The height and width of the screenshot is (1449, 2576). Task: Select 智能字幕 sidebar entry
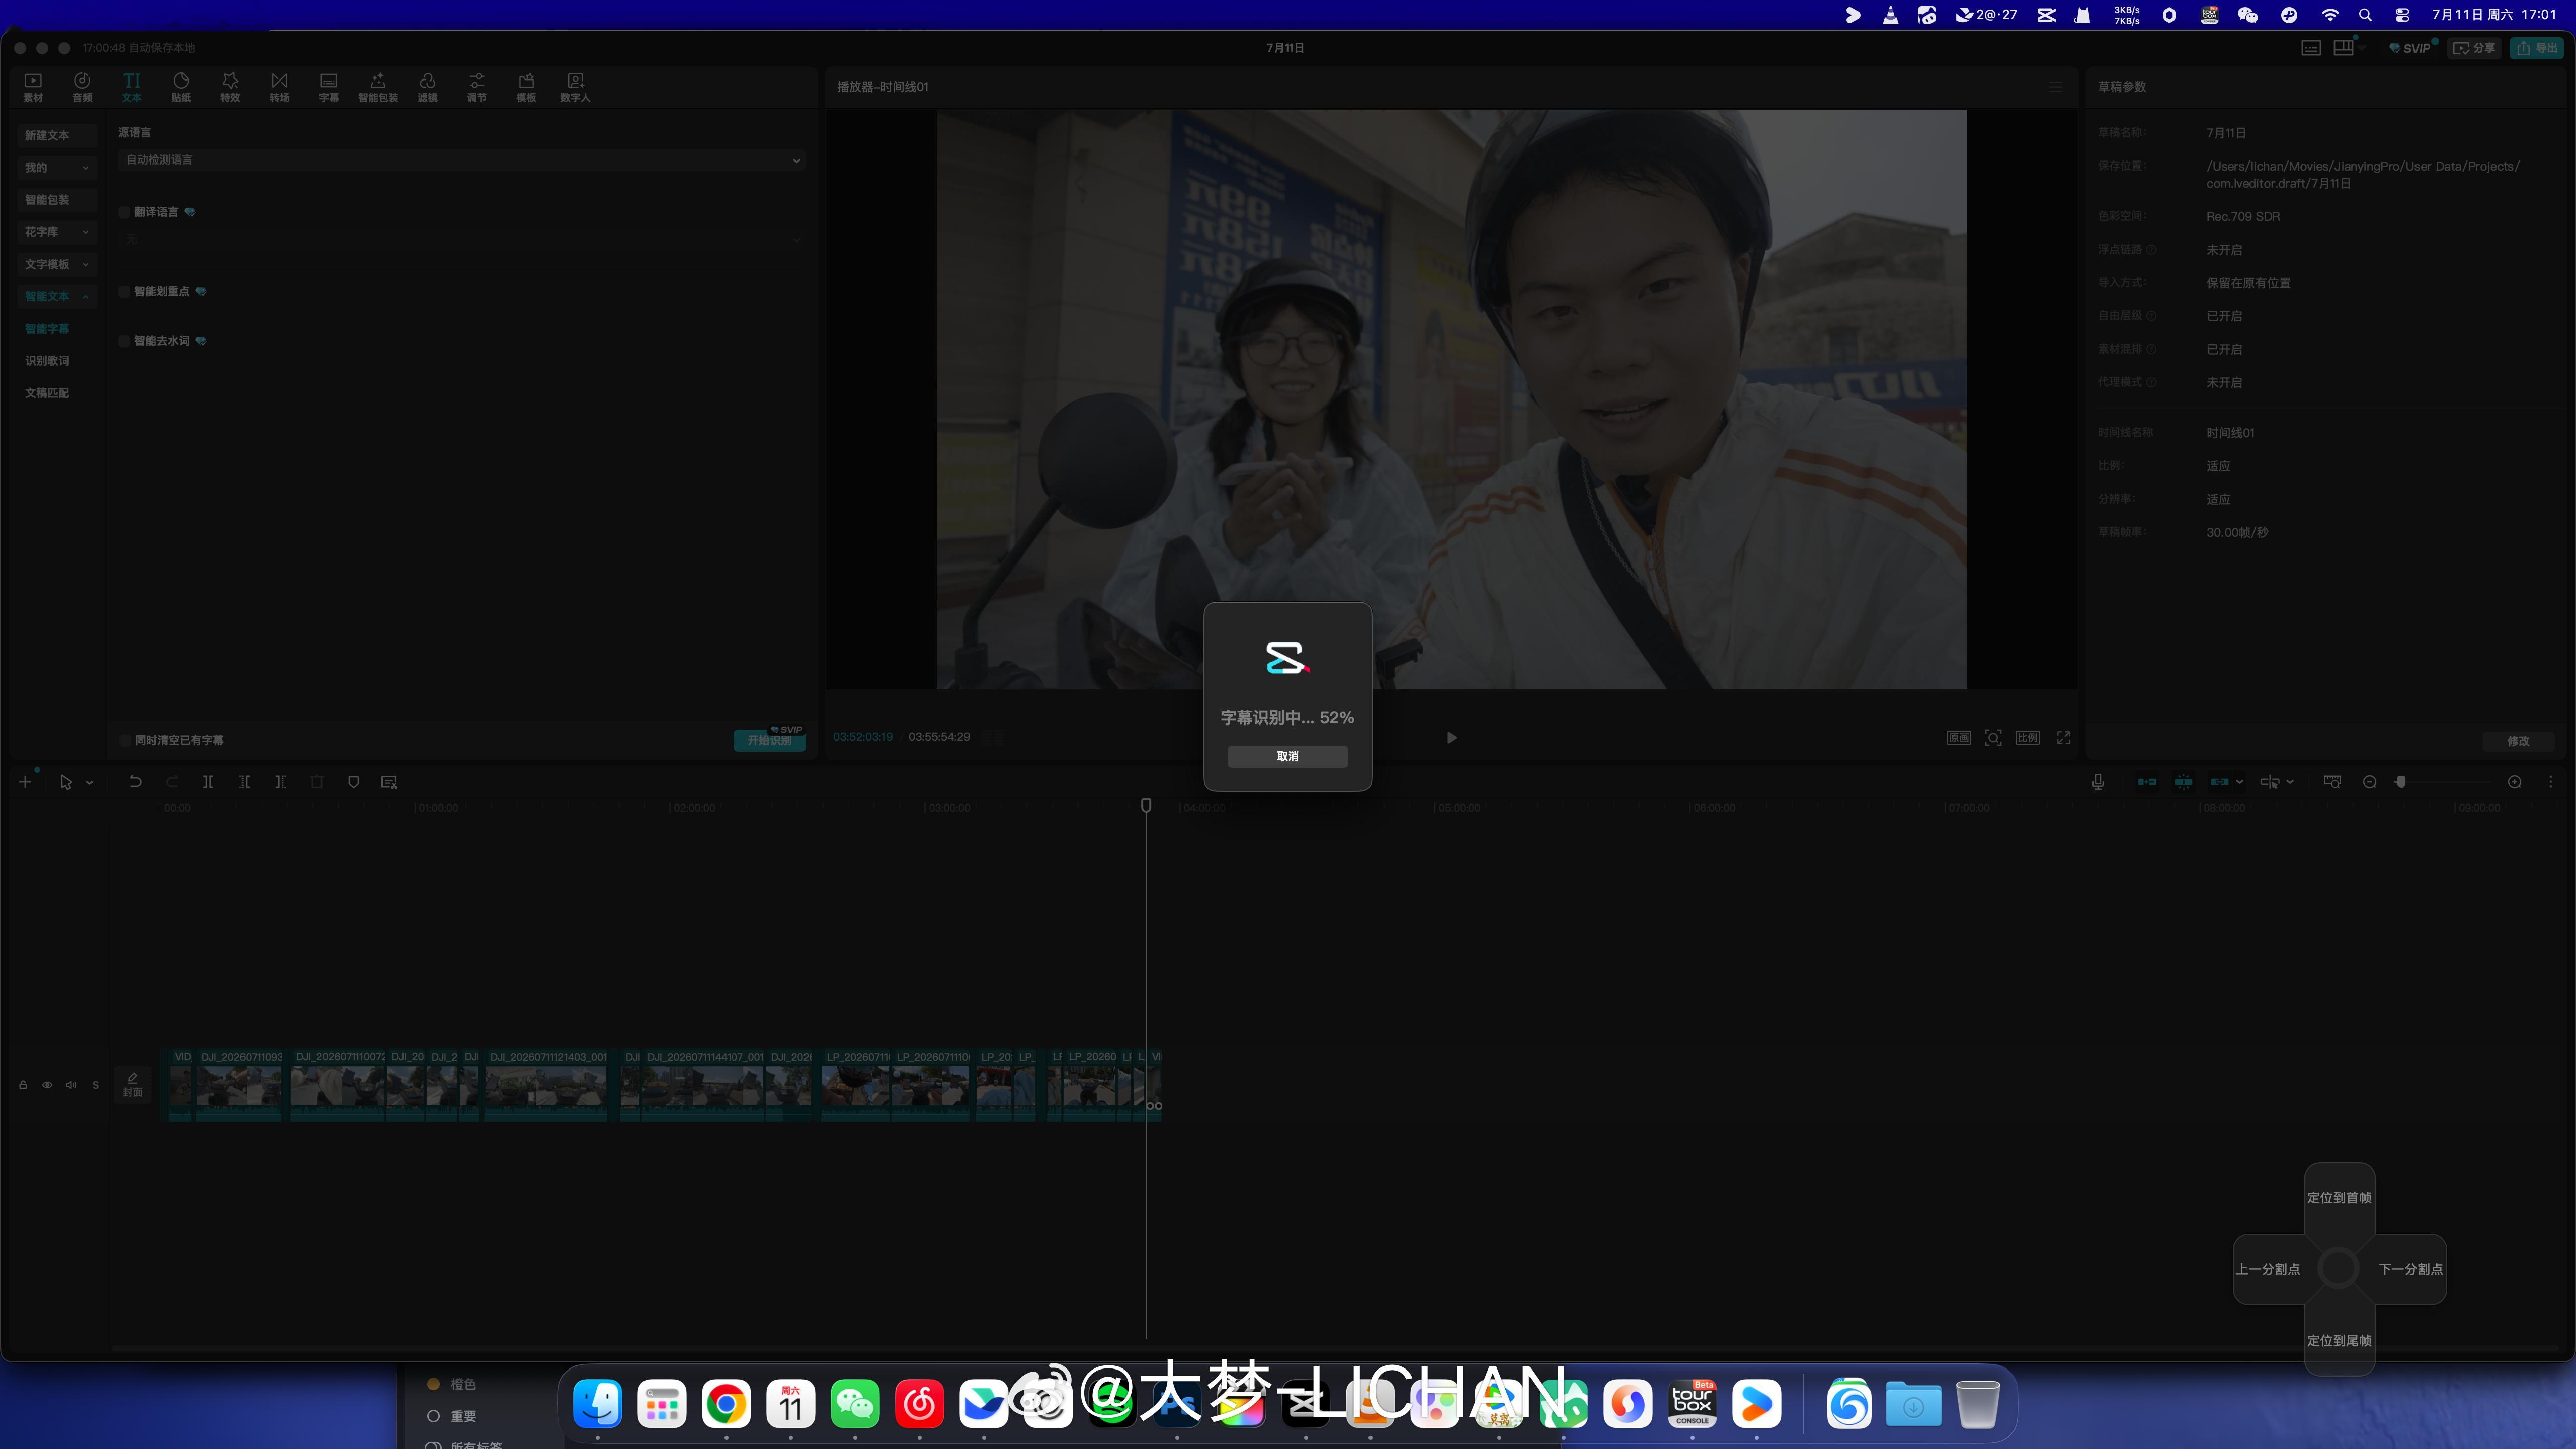tap(47, 328)
